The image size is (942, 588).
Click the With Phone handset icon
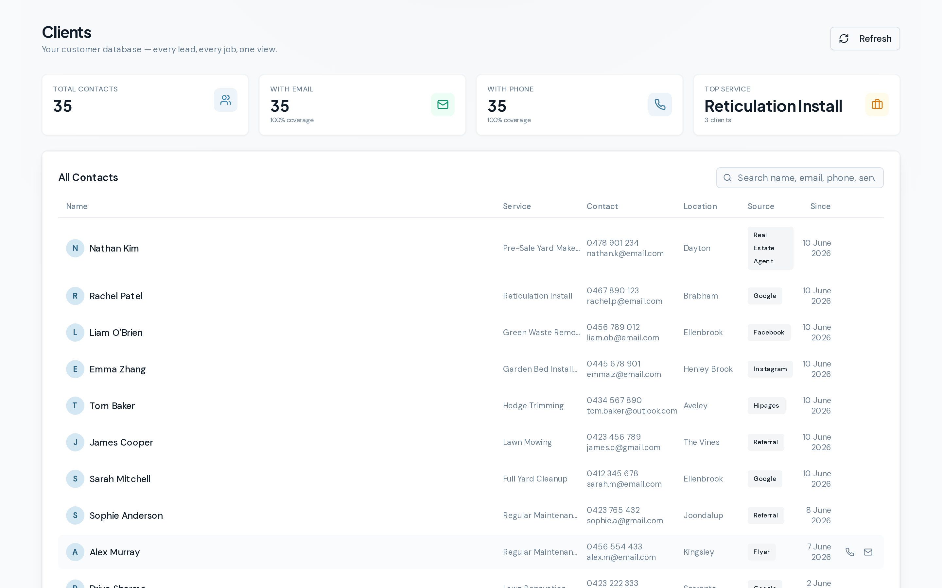660,104
